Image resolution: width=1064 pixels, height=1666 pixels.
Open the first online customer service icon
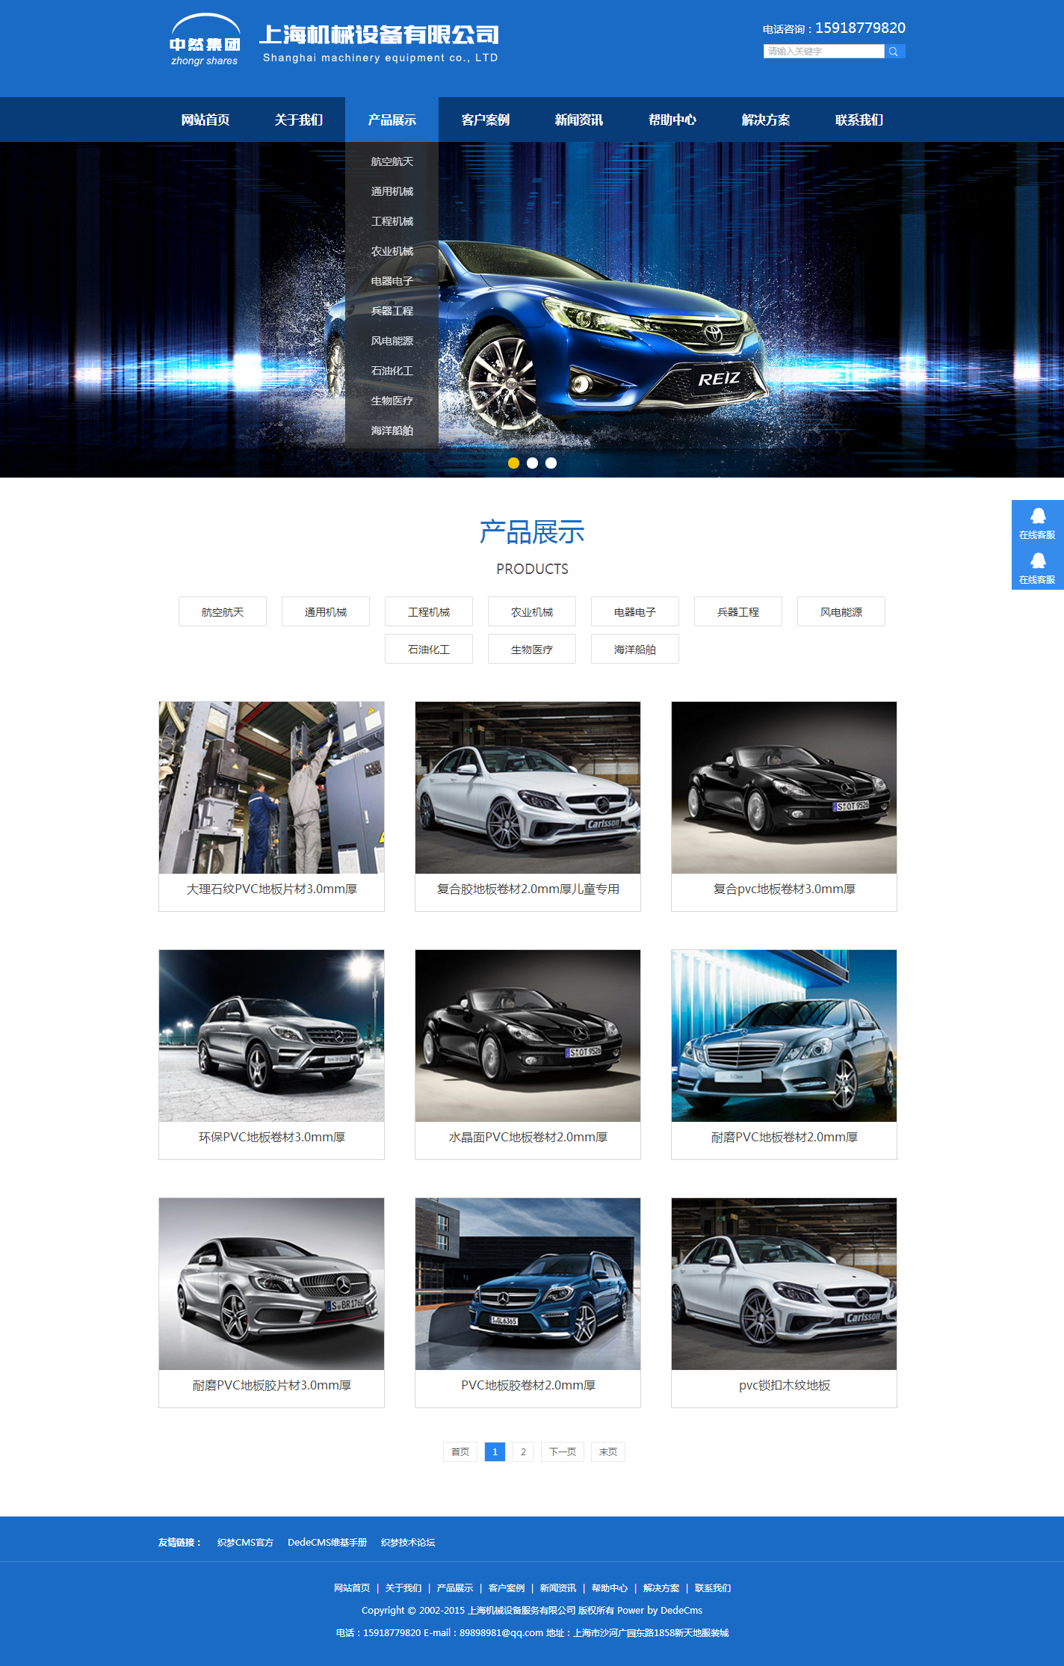[1037, 522]
